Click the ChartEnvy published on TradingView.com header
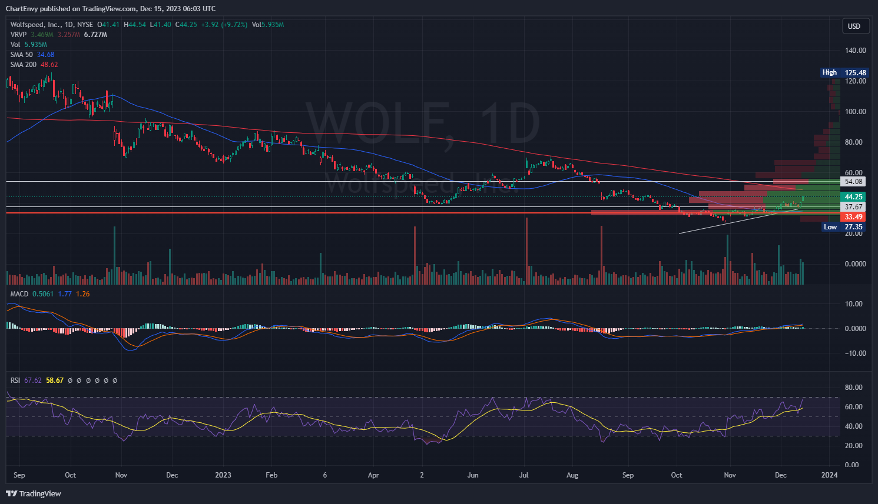Image resolution: width=878 pixels, height=504 pixels. 111,8
